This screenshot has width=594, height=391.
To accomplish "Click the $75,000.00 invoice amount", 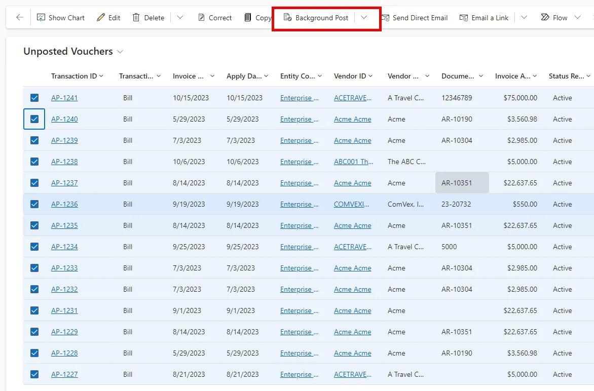I will [520, 98].
